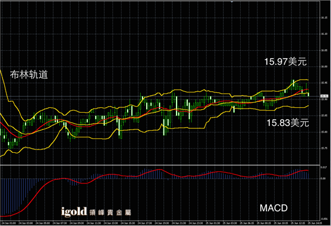331x226 pixels.
Task: Click the 16.00 price axis label
Action: (x=324, y=67)
